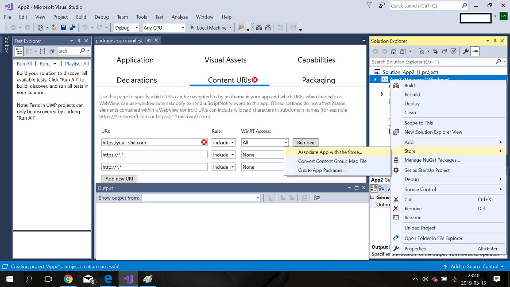Screen dimensions: 510x287
Task: Switch to the Visual Assets tab
Action: point(225,60)
